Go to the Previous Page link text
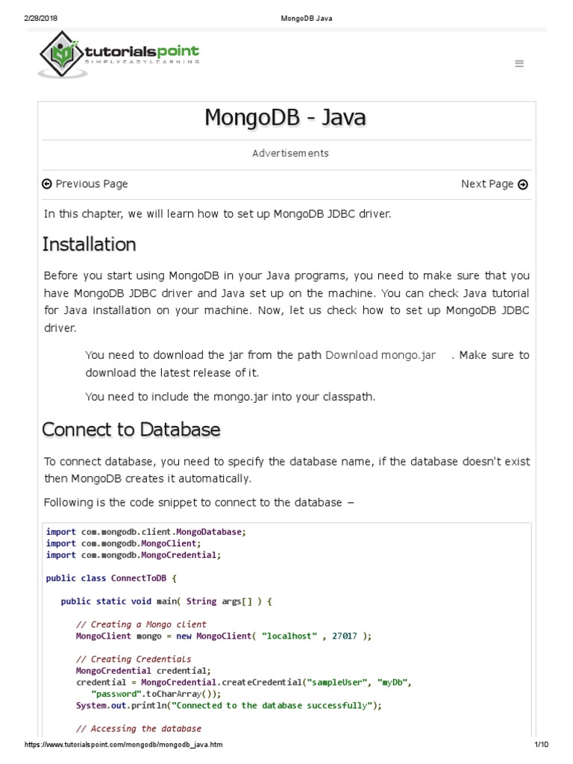Image resolution: width=573 pixels, height=764 pixels. (91, 184)
